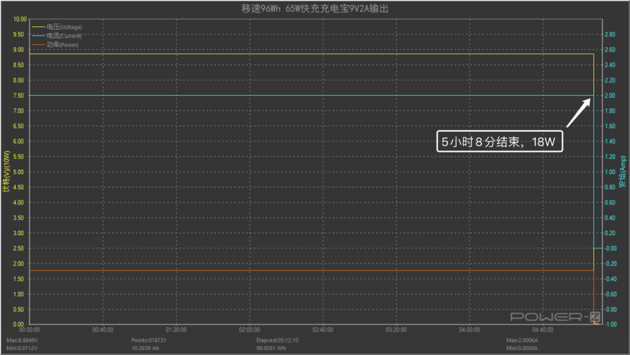Toggle the 电流(Current) legend entry
630x355 pixels.
57,36
